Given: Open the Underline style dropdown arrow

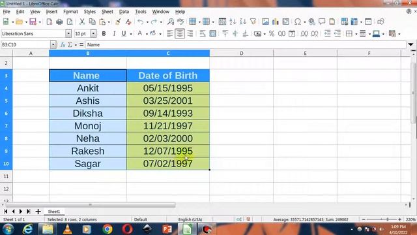Looking at the screenshot, I should pos(131,34).
